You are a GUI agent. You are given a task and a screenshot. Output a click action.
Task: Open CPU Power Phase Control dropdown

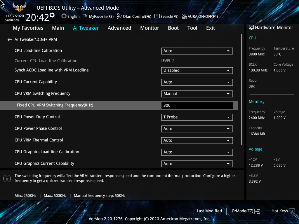click(x=197, y=129)
